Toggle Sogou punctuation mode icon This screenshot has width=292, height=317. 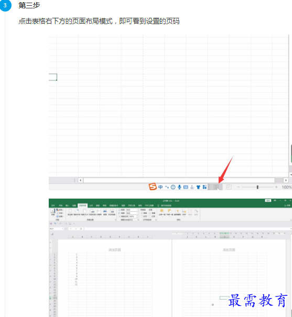167,187
